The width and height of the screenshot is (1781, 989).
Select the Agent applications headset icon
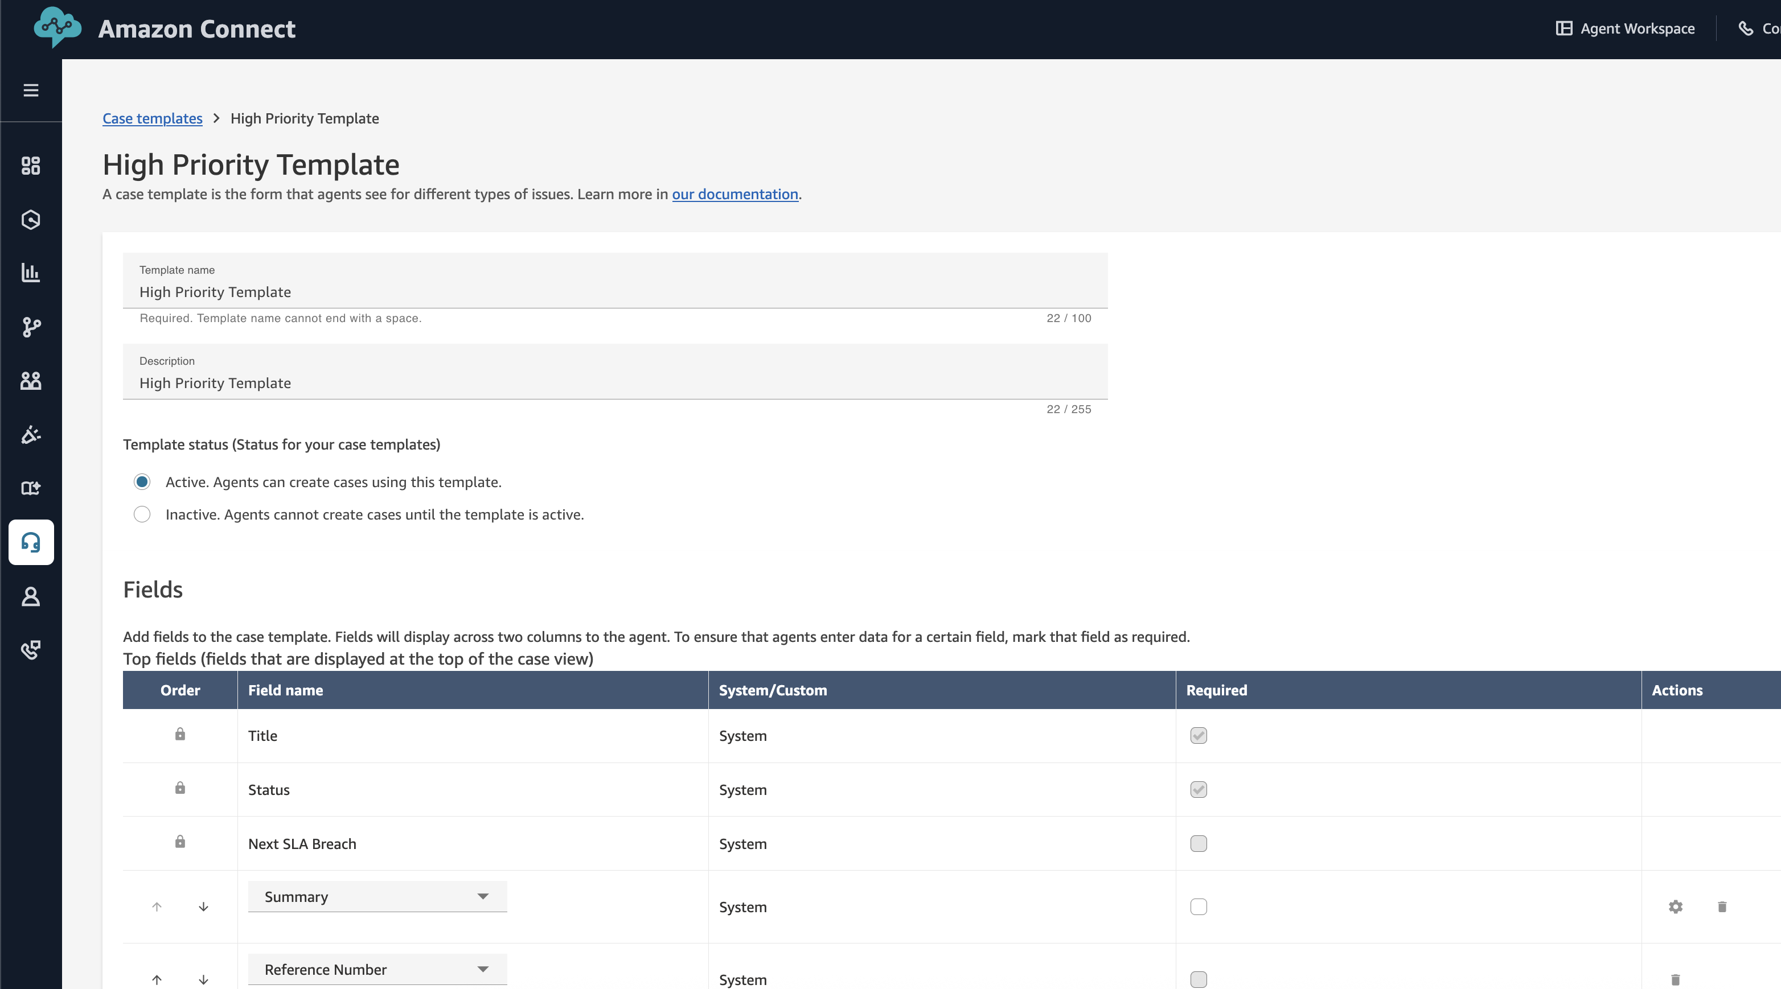[30, 542]
